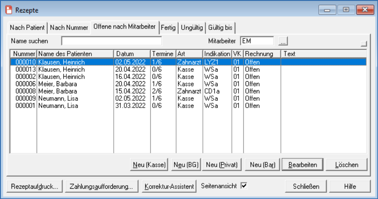Delete selected entry with Löschen
This screenshot has width=378, height=199.
(346, 165)
